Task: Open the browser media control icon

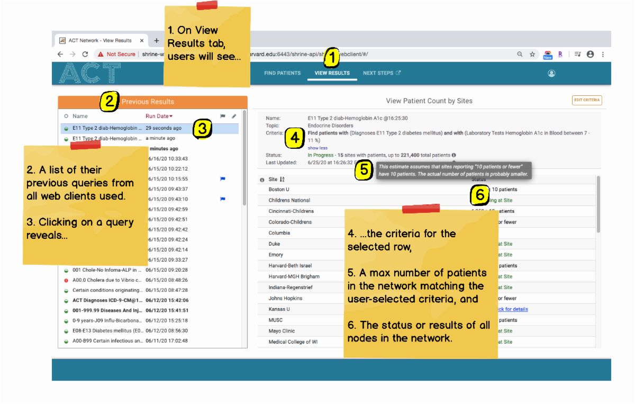Action: tap(577, 54)
